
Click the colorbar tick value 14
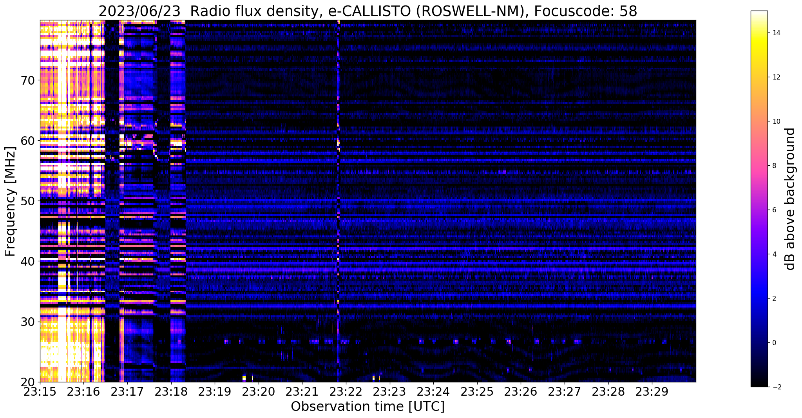click(x=776, y=33)
